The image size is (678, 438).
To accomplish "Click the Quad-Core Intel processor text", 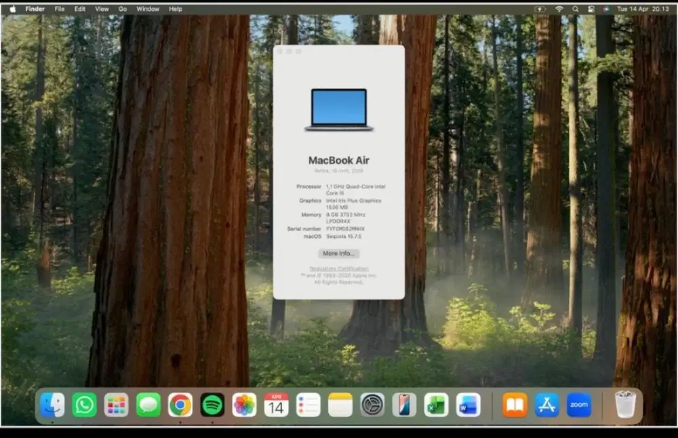I will coord(355,190).
